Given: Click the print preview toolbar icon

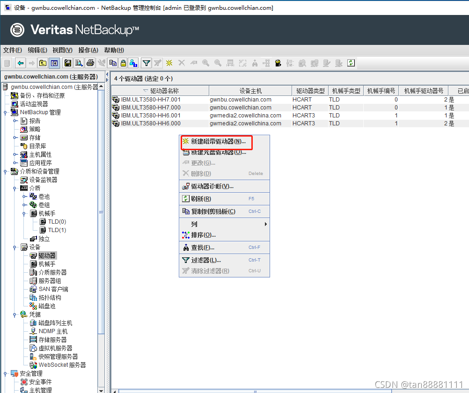Looking at the screenshot, I should tap(79, 63).
